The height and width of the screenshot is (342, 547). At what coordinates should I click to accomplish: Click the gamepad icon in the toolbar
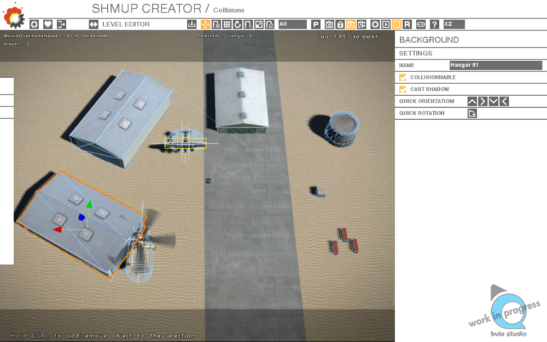coord(421,24)
